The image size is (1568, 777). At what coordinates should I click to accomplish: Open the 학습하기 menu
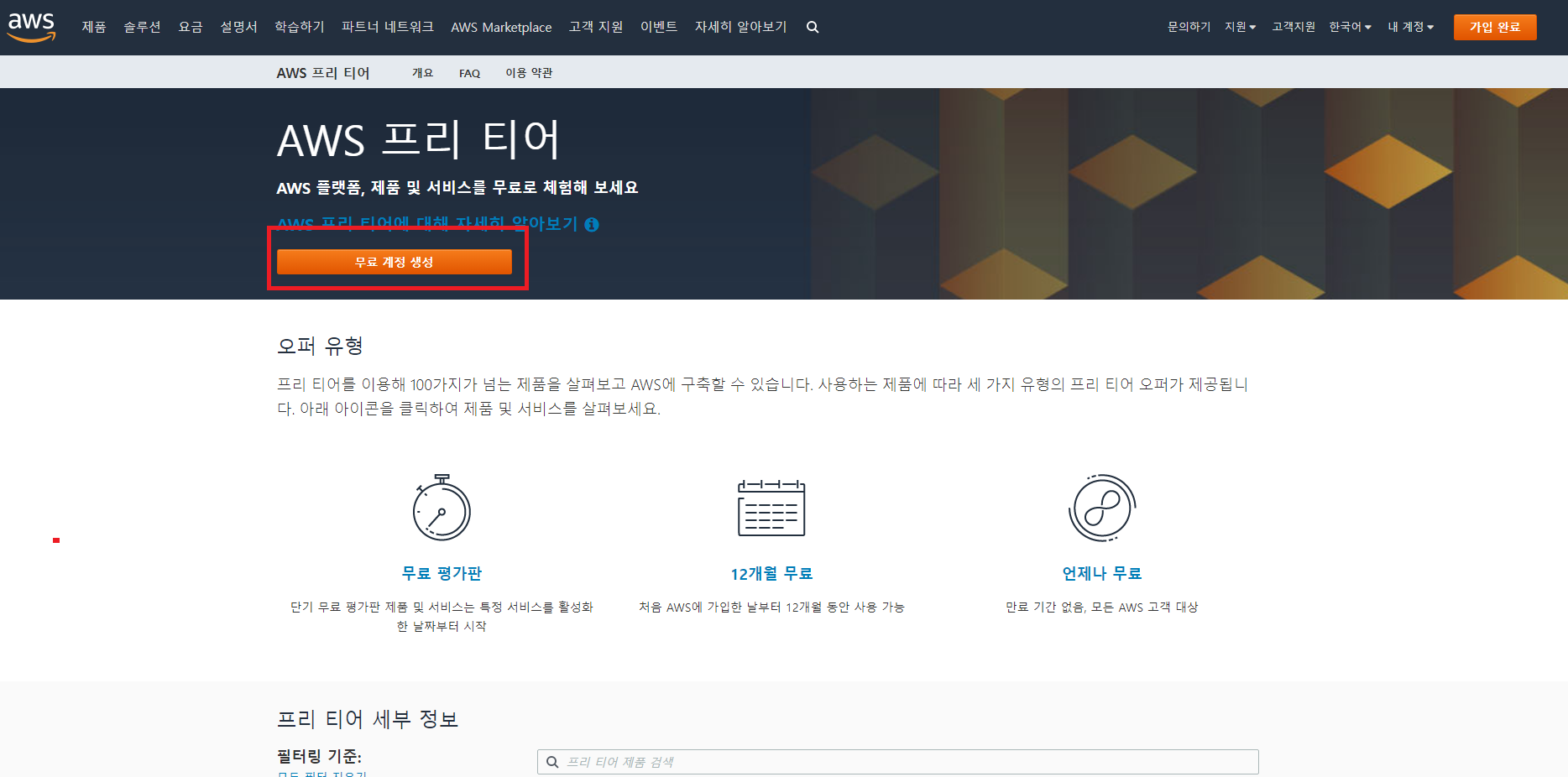click(x=300, y=27)
